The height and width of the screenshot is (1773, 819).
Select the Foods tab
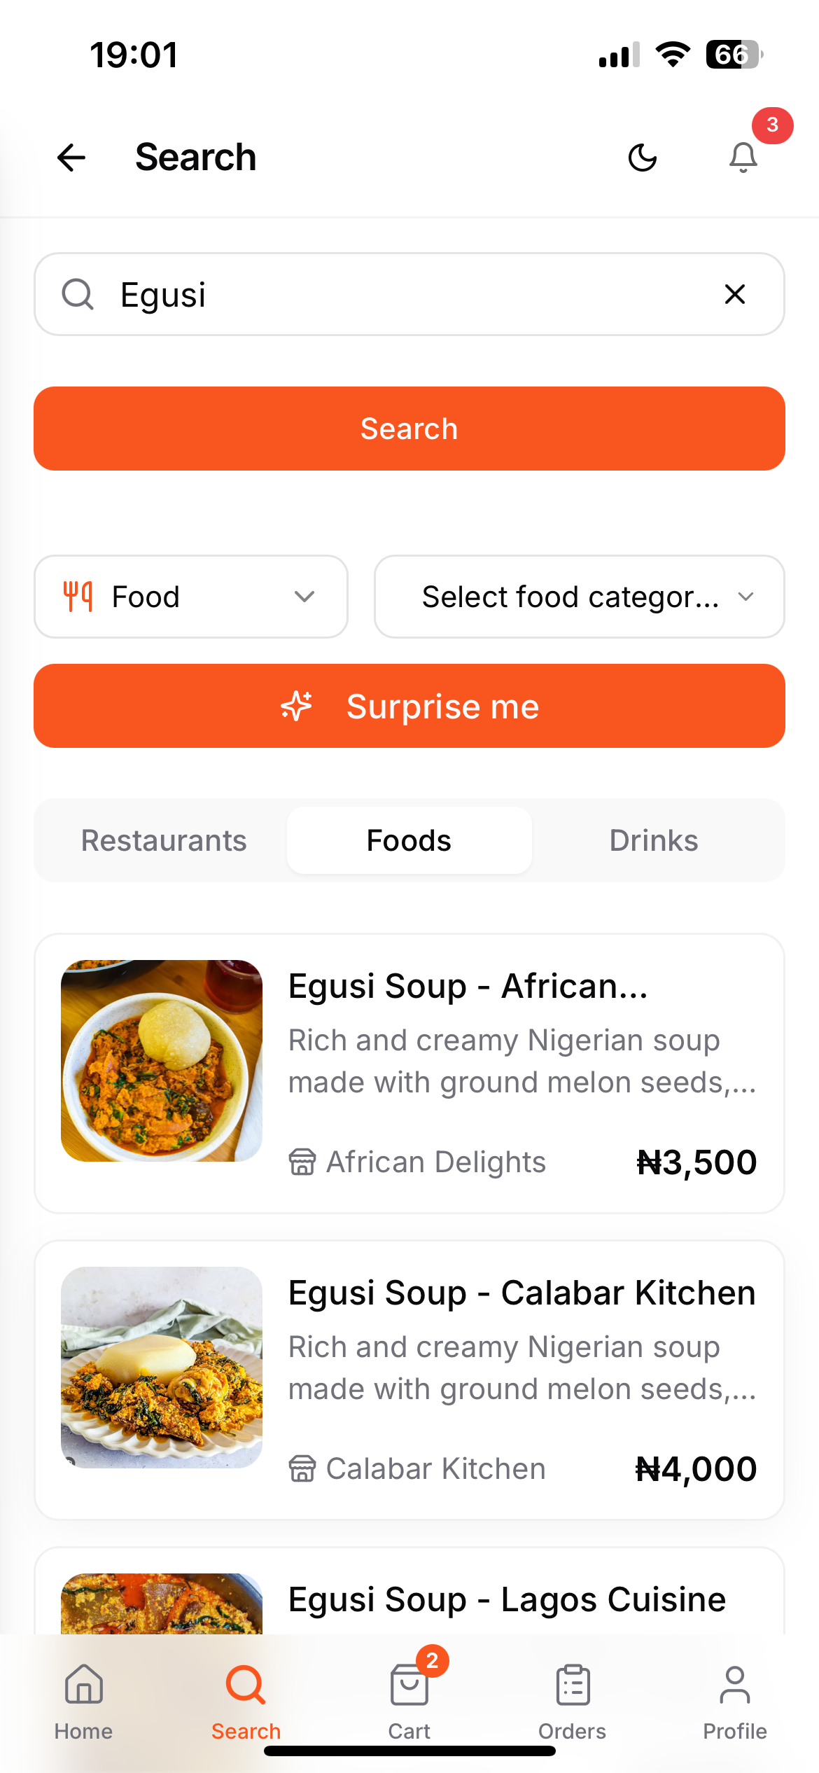[409, 840]
